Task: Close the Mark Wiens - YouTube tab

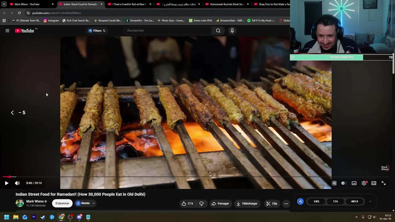Action: pyautogui.click(x=52, y=4)
